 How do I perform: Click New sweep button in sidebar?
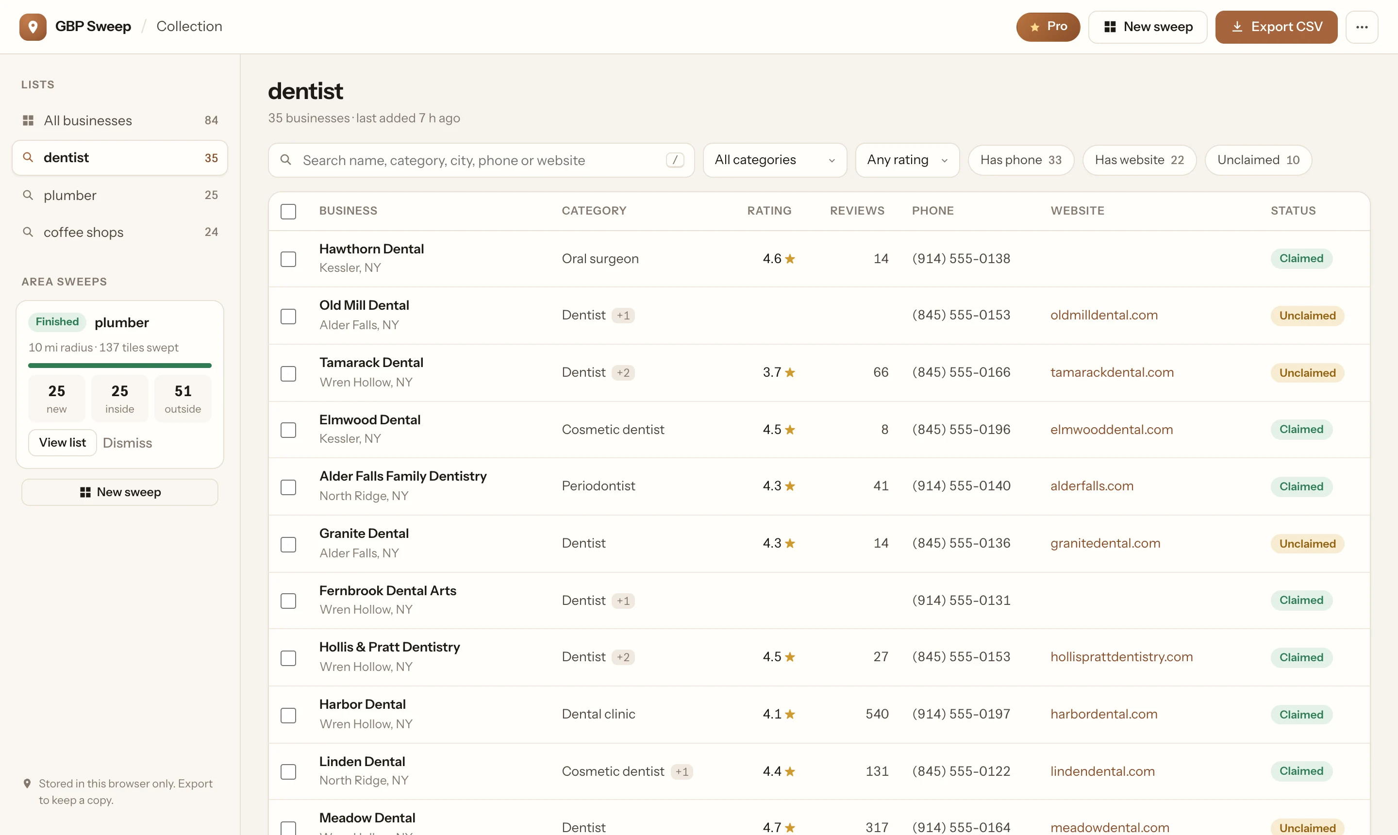pyautogui.click(x=120, y=492)
